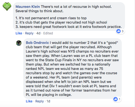Visit Bob Ondrovic's profile via his name
The image size is (135, 107).
(x=37, y=43)
